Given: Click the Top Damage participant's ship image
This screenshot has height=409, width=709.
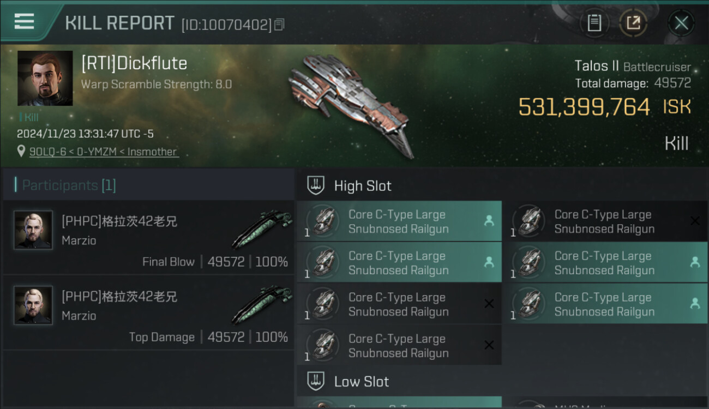Looking at the screenshot, I should point(262,306).
